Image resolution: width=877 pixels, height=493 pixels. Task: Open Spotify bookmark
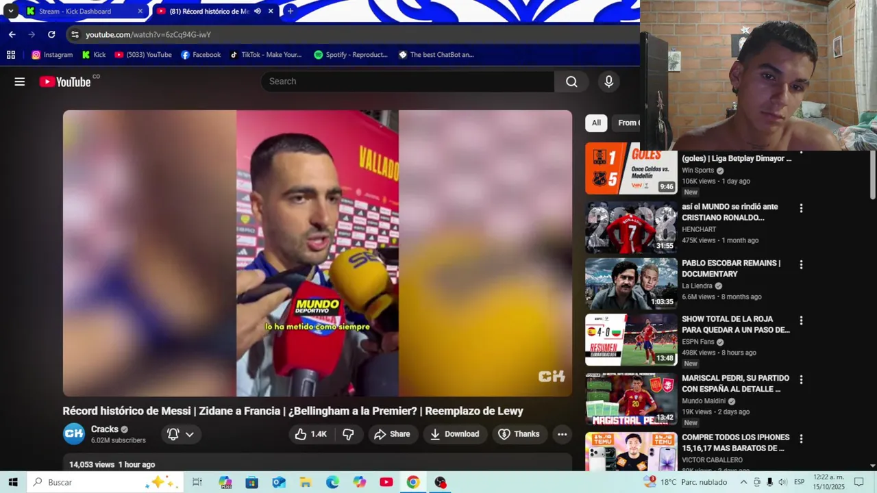tap(351, 55)
